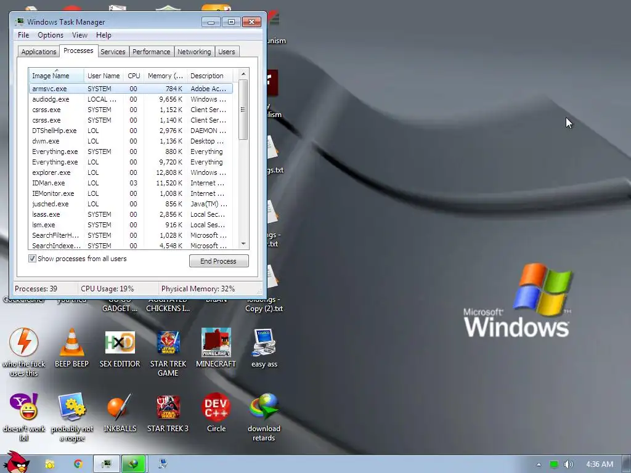Screen dimensions: 631x473
Task: Sort by User Name column header
Action: coord(104,76)
